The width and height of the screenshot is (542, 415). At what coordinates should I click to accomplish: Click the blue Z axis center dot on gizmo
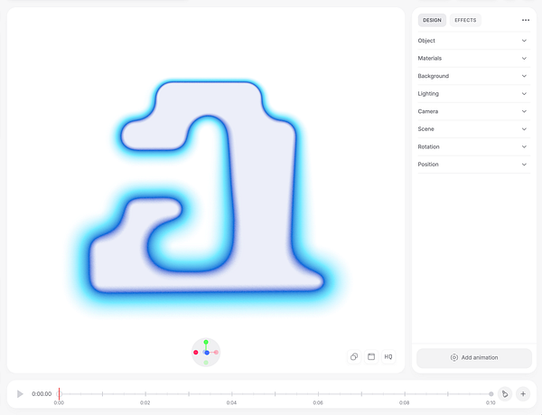(x=207, y=353)
